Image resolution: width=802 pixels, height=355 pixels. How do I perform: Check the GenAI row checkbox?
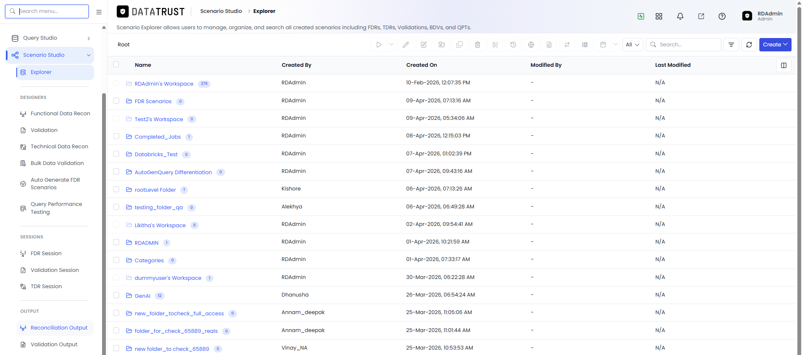point(116,295)
